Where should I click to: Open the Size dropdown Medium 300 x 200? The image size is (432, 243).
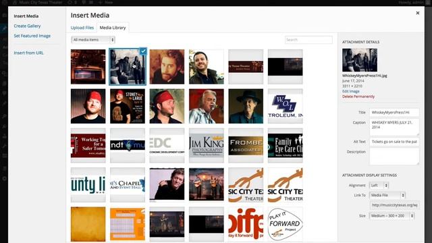click(391, 216)
